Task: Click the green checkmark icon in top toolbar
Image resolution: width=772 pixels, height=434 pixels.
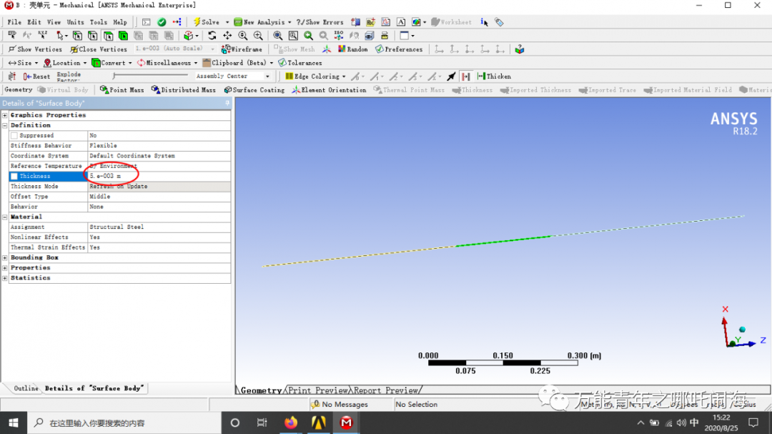Action: (162, 22)
